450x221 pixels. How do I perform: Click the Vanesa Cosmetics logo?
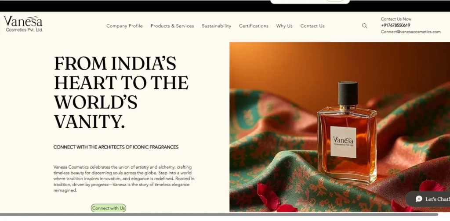[x=23, y=24]
